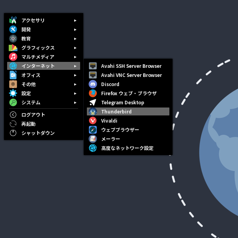
Task: Click the compass icon for ウェブブラウザー
Action: [93, 130]
